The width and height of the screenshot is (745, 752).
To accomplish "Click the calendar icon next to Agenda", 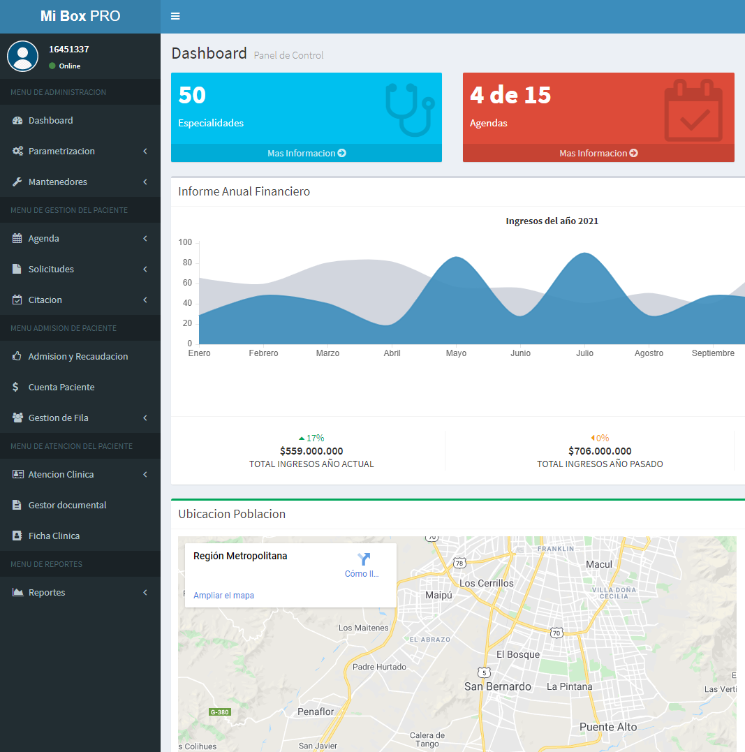I will [15, 238].
